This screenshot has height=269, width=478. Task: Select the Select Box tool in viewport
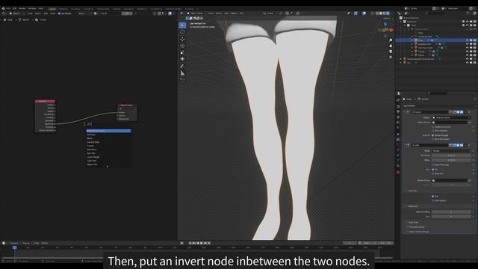click(182, 25)
